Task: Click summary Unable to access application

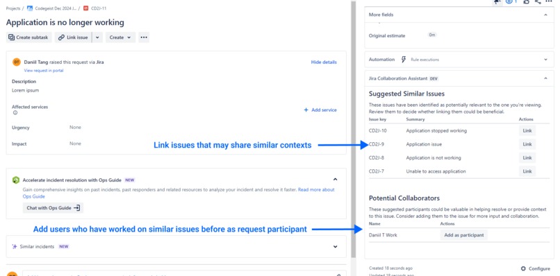Action: [x=436, y=171]
